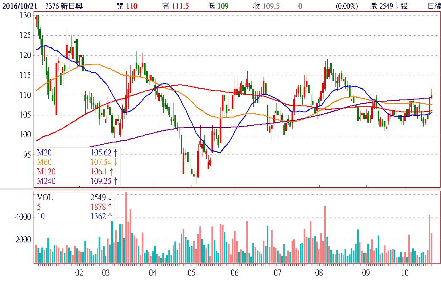Click the up arrow beside M20 105.62
The height and width of the screenshot is (285, 441).
[115, 152]
